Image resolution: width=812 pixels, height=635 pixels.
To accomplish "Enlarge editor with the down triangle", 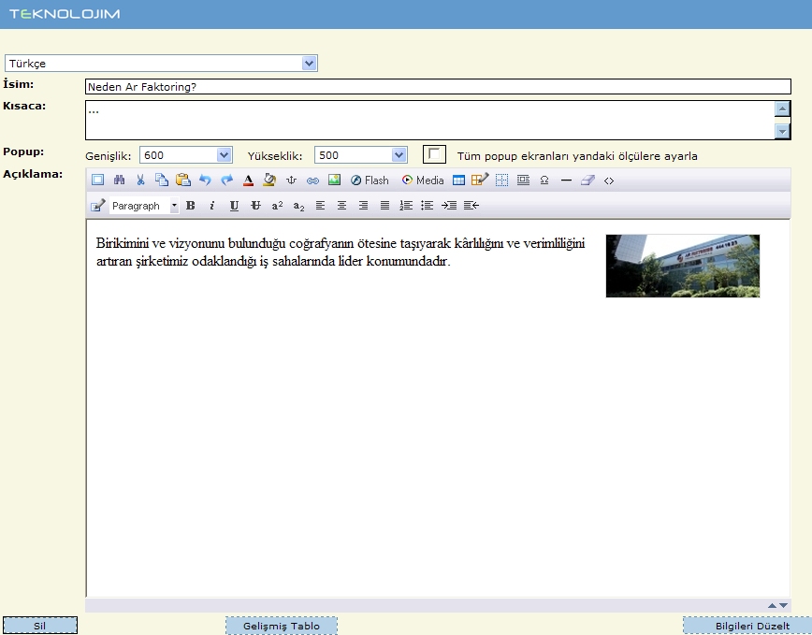I will pos(783,605).
